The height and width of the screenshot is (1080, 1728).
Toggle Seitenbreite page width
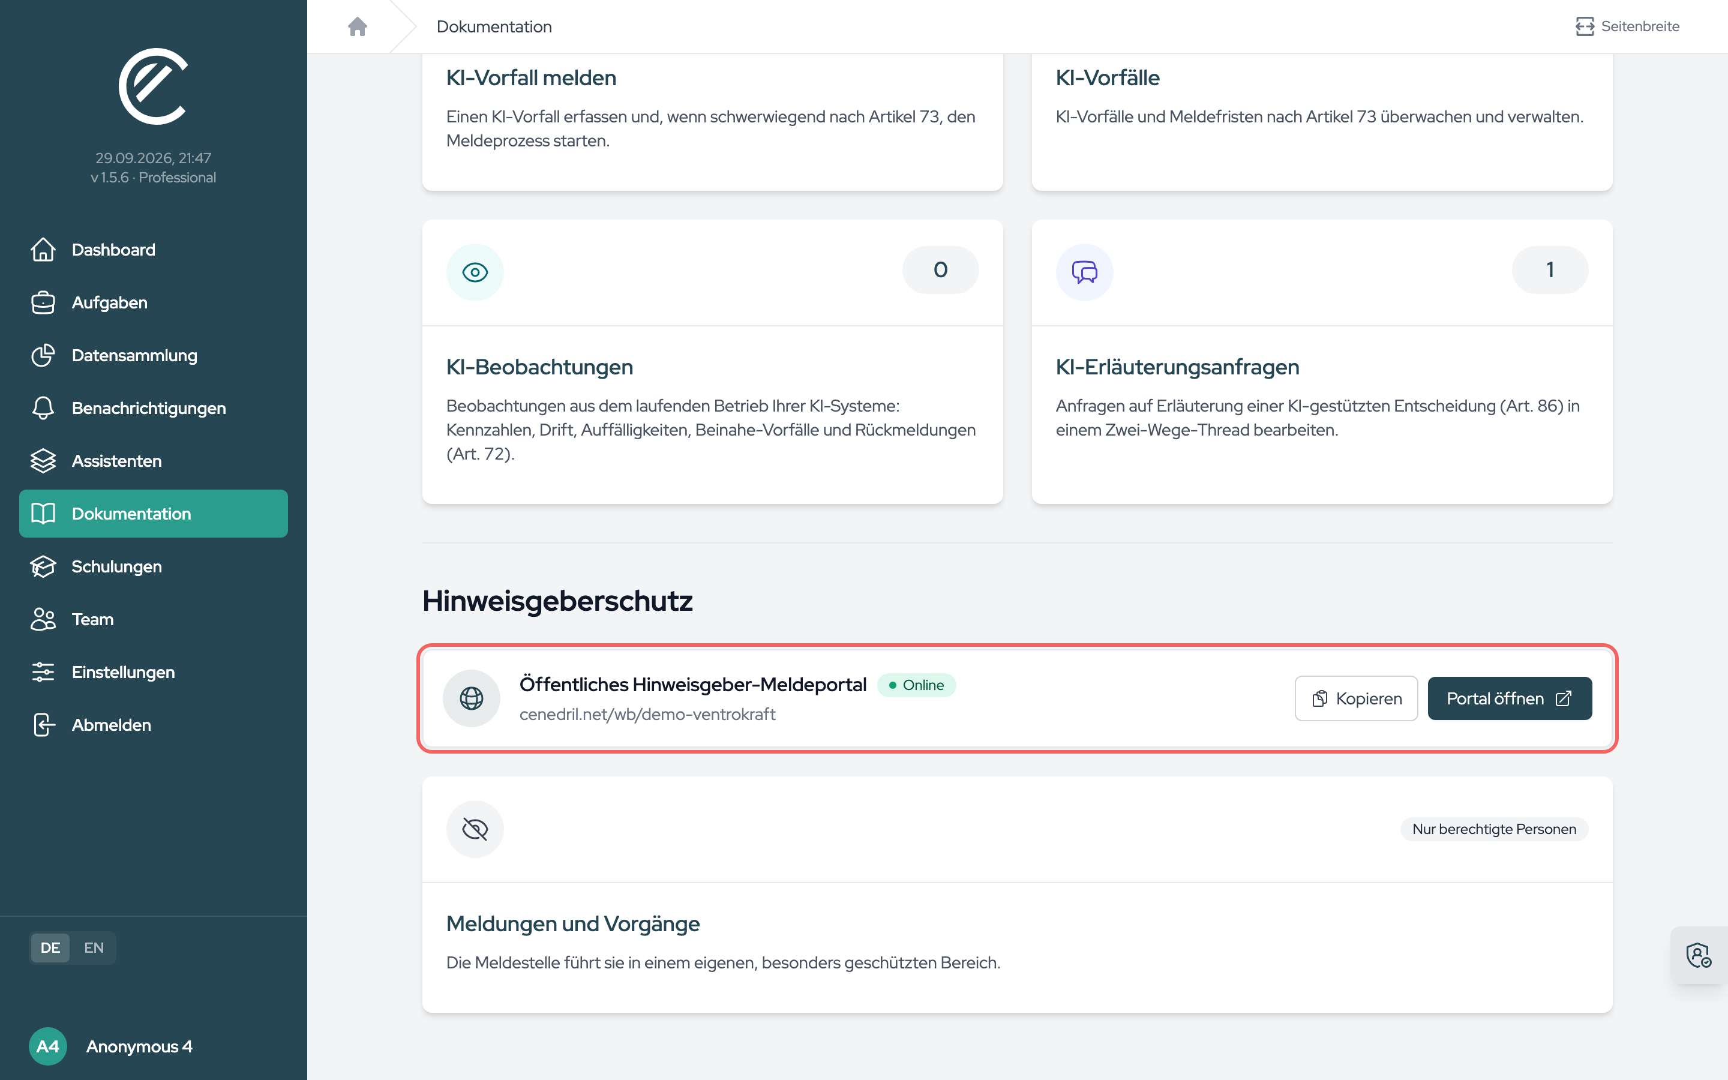(x=1627, y=26)
